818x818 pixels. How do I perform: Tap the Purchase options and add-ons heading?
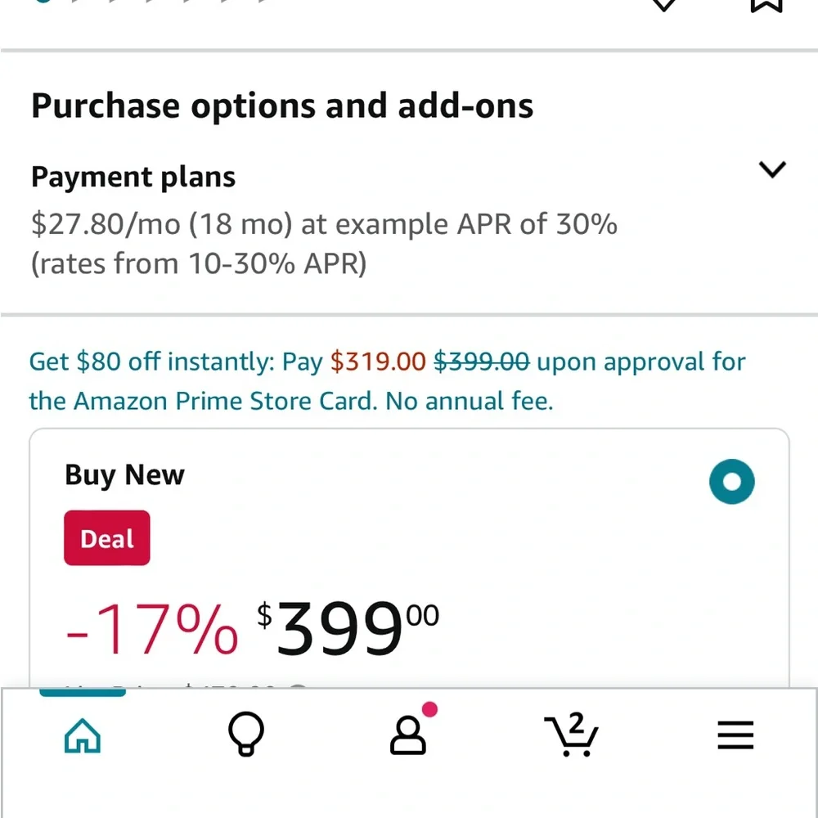pyautogui.click(x=282, y=106)
